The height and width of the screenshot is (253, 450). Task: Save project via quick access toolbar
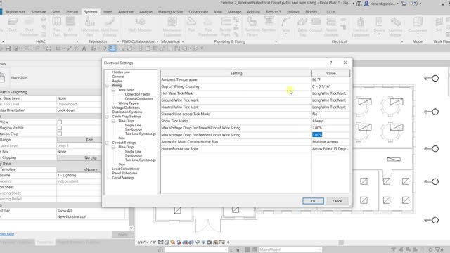click(x=8, y=48)
